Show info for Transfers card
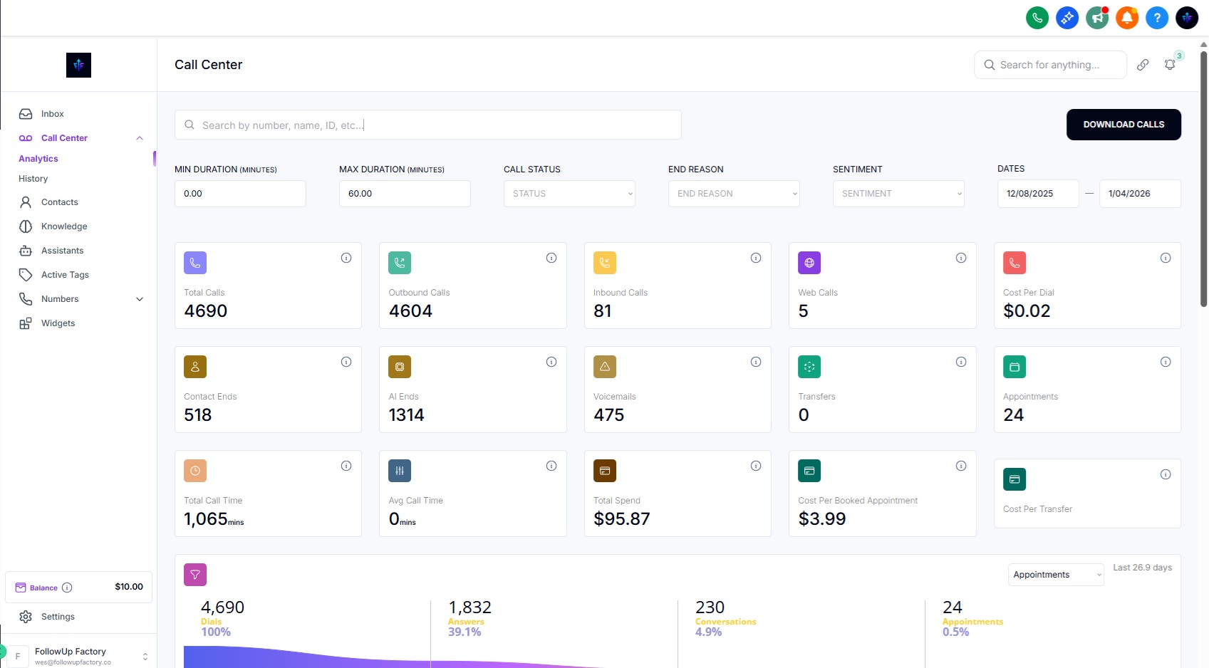The width and height of the screenshot is (1209, 668). pyautogui.click(x=961, y=362)
